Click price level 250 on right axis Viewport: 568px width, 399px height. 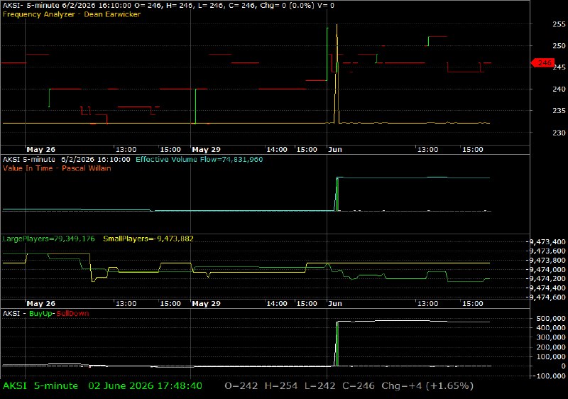point(559,46)
